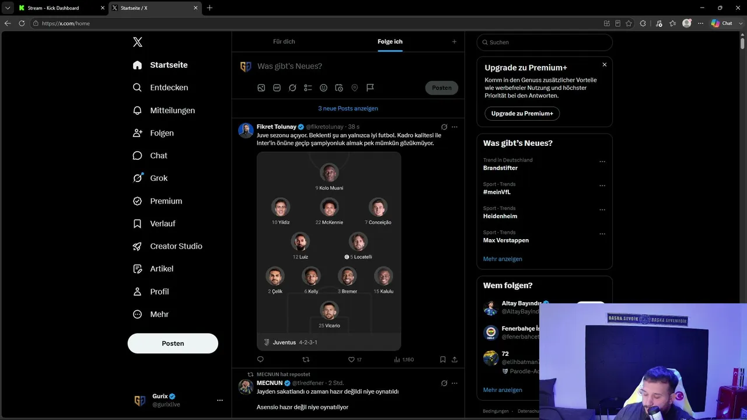Image resolution: width=747 pixels, height=420 pixels.
Task: Show 3 neue Posts anzeigen
Action: (348, 108)
